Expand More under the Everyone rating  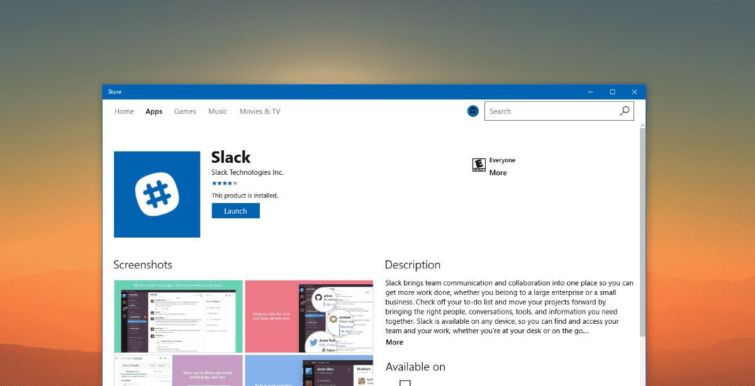tap(498, 173)
